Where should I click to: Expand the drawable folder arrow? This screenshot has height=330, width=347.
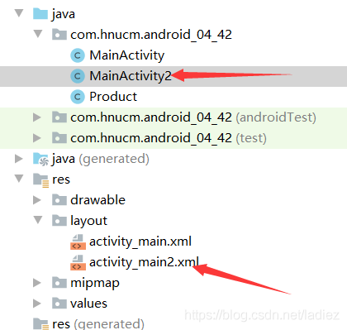coord(37,200)
